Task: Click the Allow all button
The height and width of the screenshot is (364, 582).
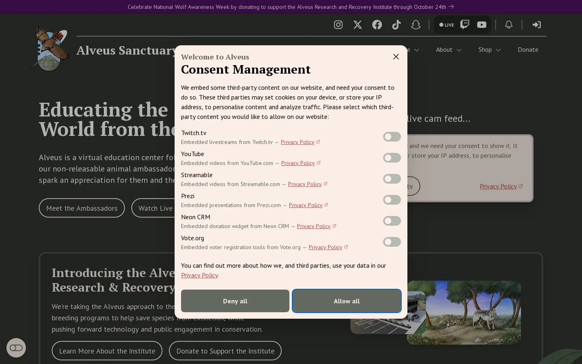Action: [x=347, y=301]
